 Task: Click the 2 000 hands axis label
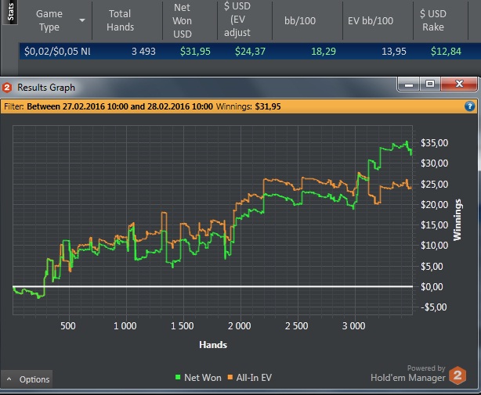click(x=239, y=326)
